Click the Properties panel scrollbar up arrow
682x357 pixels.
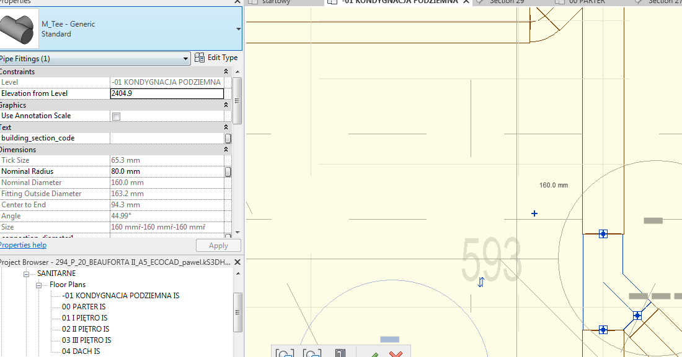point(237,72)
